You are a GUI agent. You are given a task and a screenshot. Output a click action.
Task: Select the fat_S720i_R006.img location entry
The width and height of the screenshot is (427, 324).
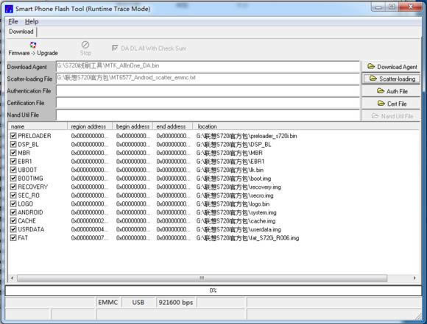[x=247, y=238]
